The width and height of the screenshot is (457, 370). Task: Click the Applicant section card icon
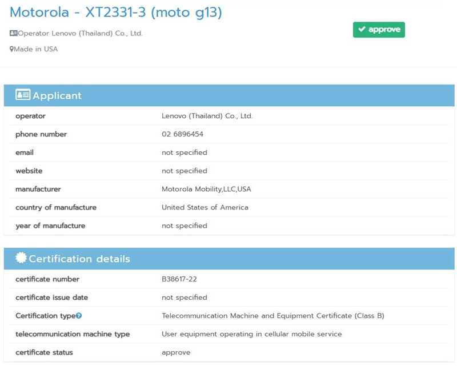tap(23, 95)
